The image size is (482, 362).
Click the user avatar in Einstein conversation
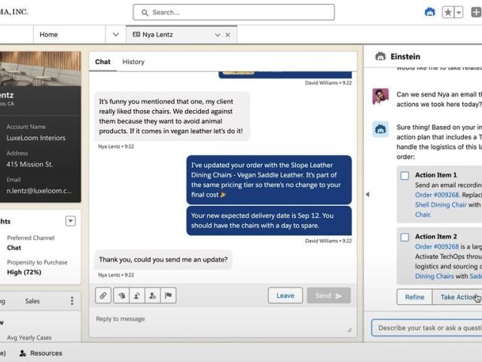coord(380,97)
